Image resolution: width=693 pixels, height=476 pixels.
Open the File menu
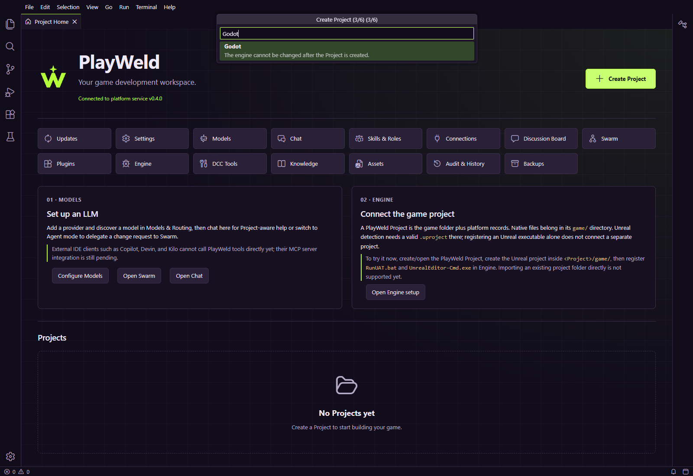29,7
